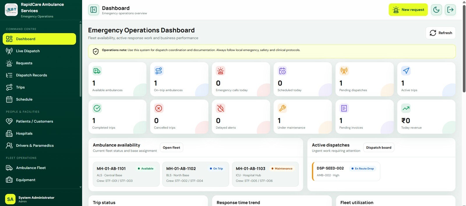Click the Schedule calendar icon in sidebar

click(x=9, y=99)
